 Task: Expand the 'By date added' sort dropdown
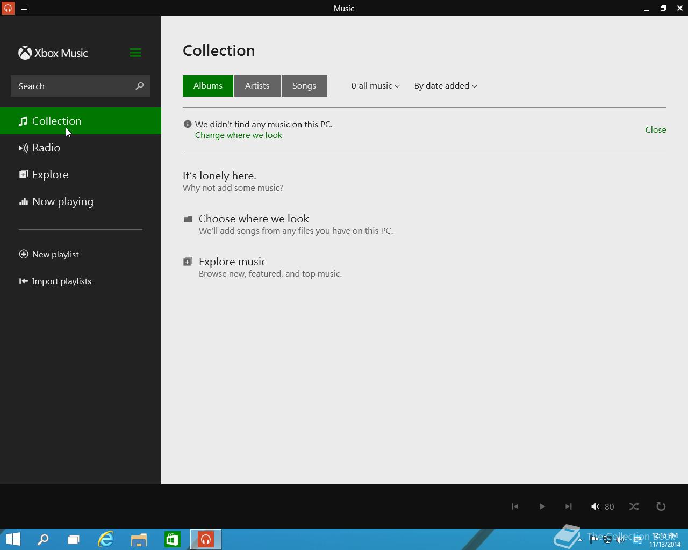446,86
